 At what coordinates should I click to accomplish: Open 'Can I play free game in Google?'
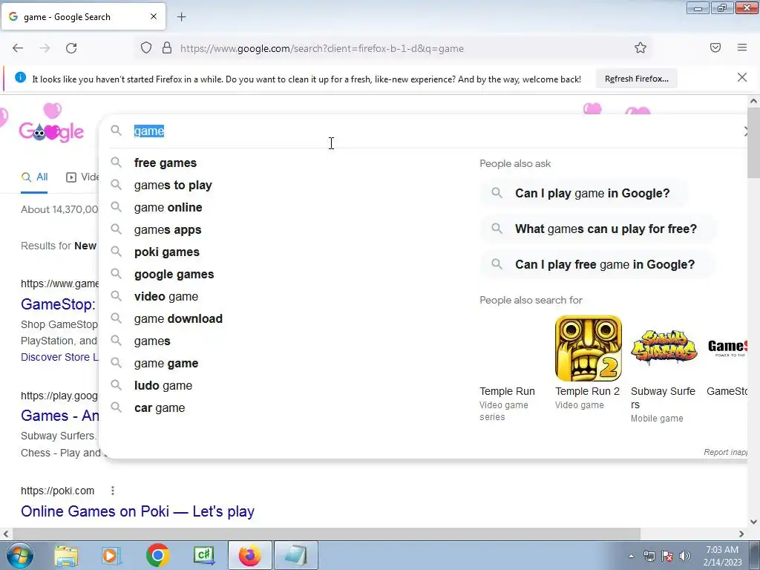click(x=596, y=265)
